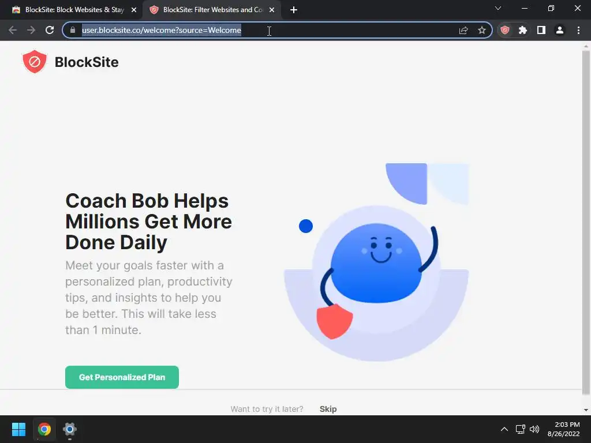The height and width of the screenshot is (443, 591).
Task: Click the page vertical scrollbar thumb
Action: [586, 222]
